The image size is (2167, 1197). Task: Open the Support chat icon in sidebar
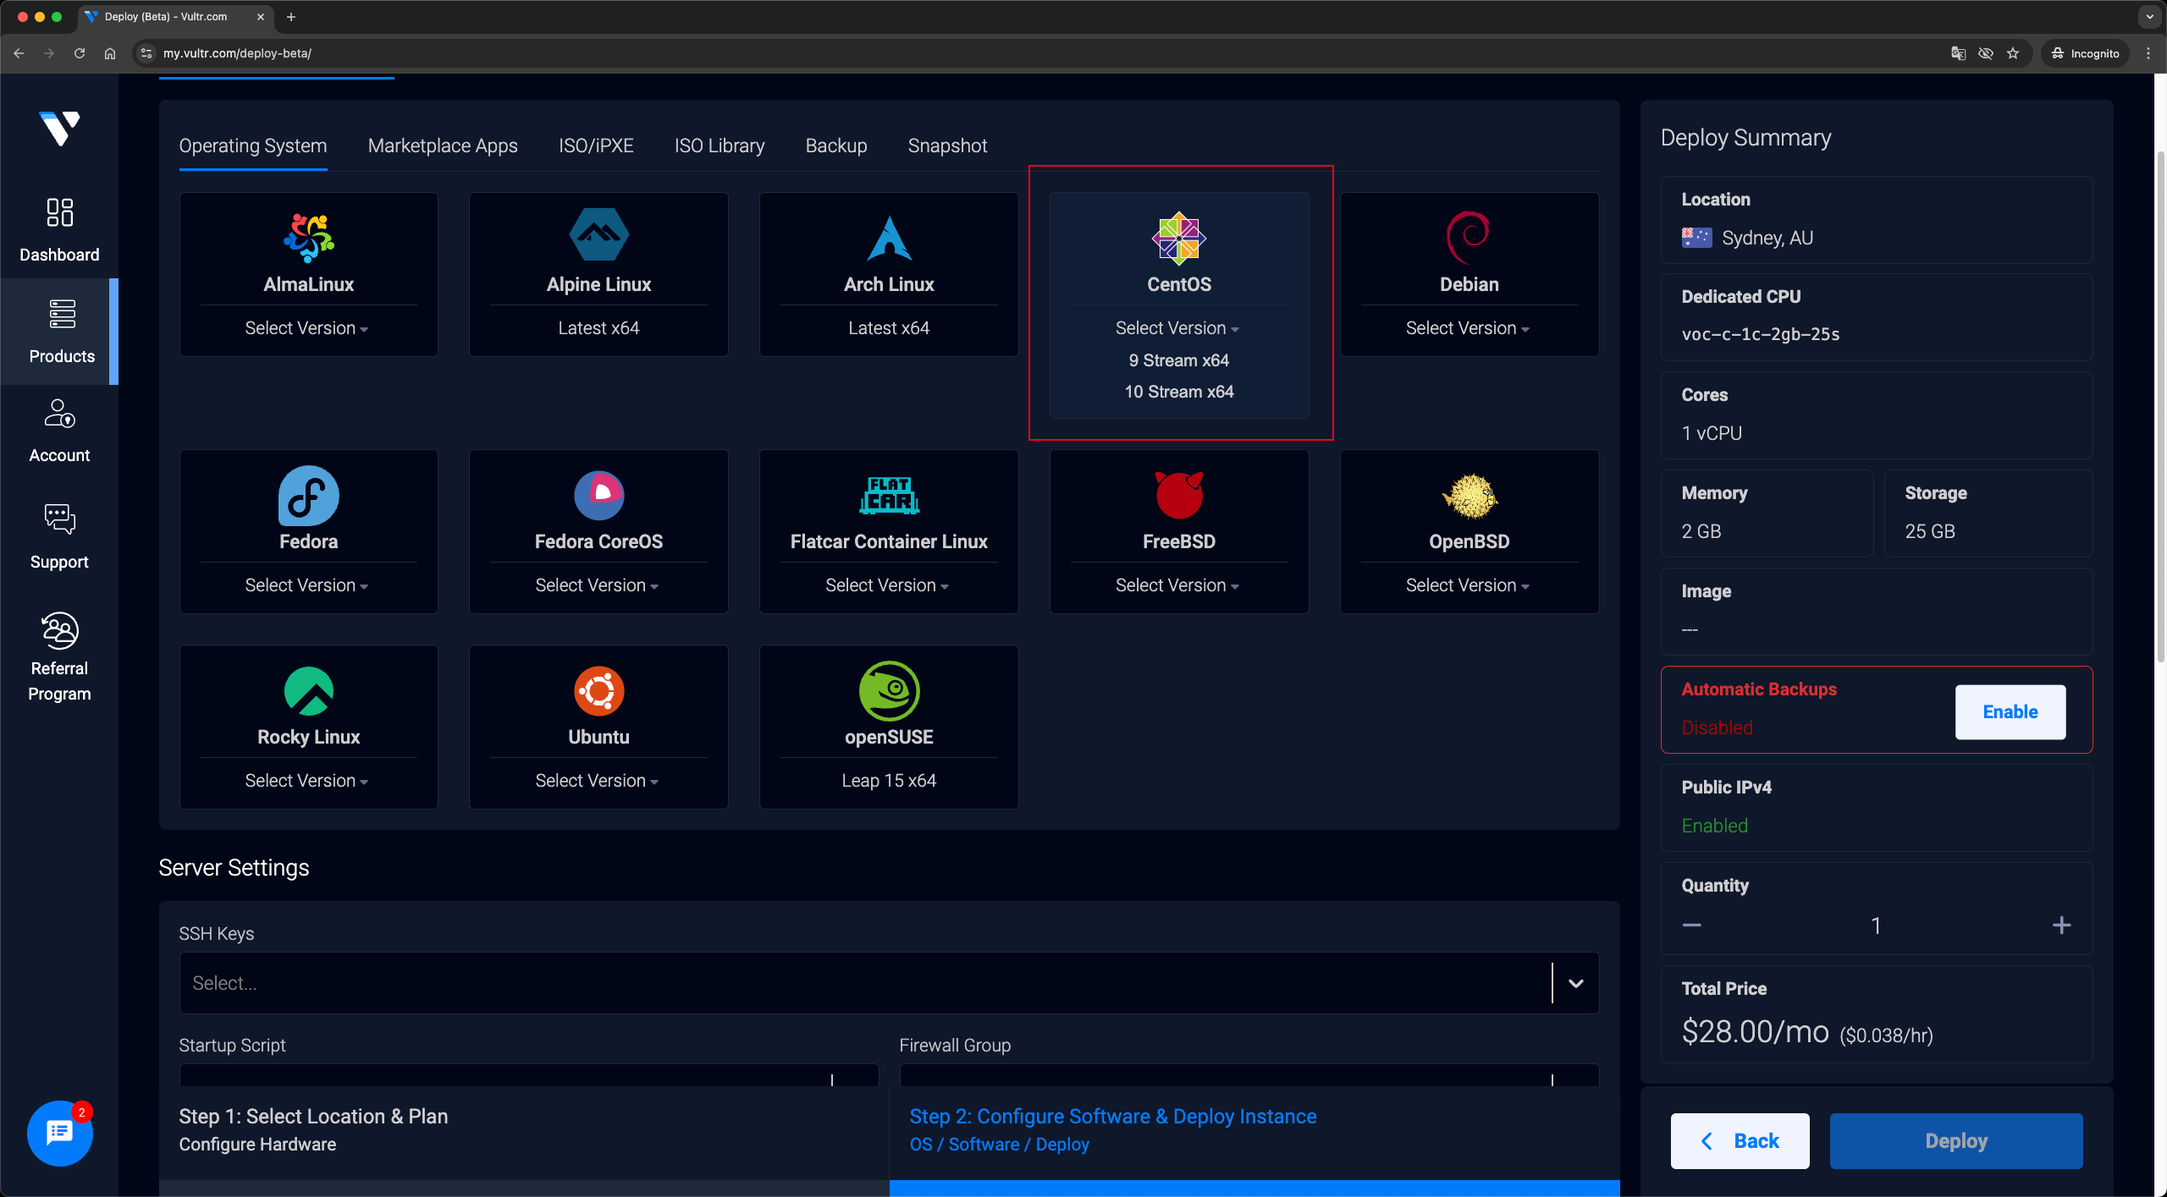(59, 519)
